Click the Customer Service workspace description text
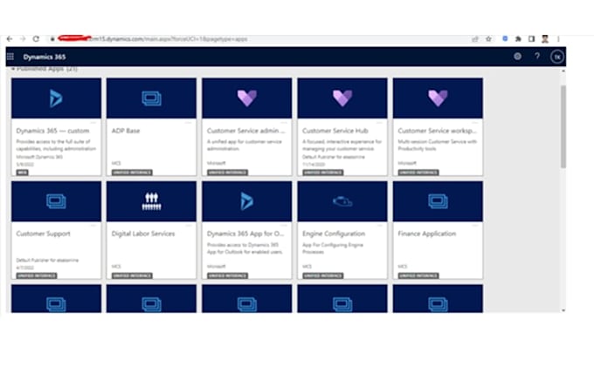This screenshot has height=366, width=594. click(437, 146)
